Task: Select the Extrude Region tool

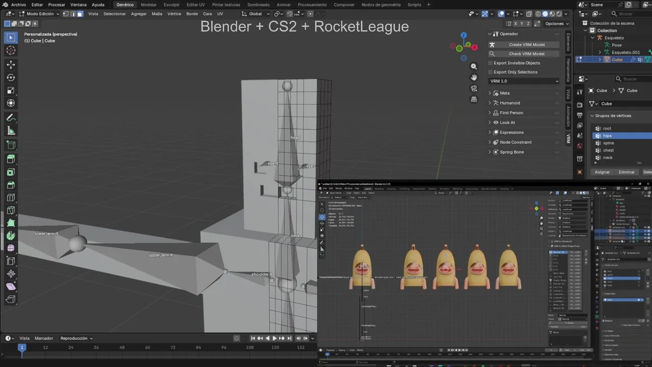Action: [x=11, y=160]
